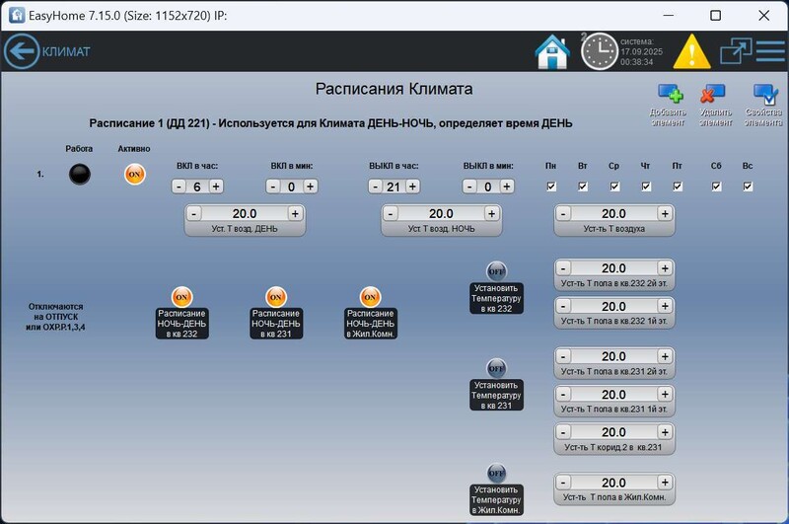The width and height of the screenshot is (789, 524).
Task: Increase Уст.Т возд. ДЕНЬ temperature
Action: [x=295, y=213]
